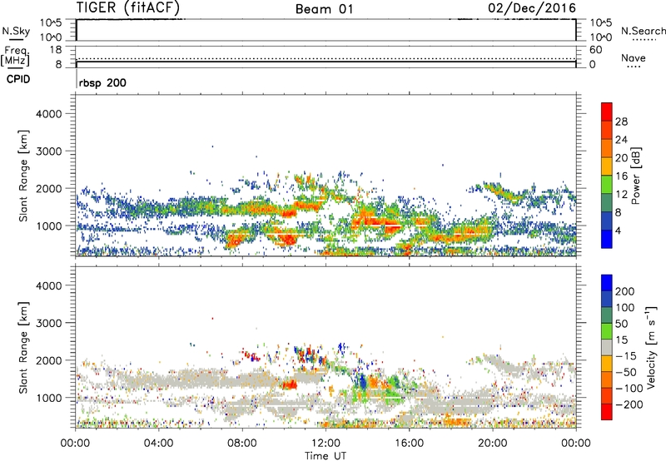This screenshot has width=666, height=461.
Task: Click the 'N.Search' legend label
Action: (644, 31)
